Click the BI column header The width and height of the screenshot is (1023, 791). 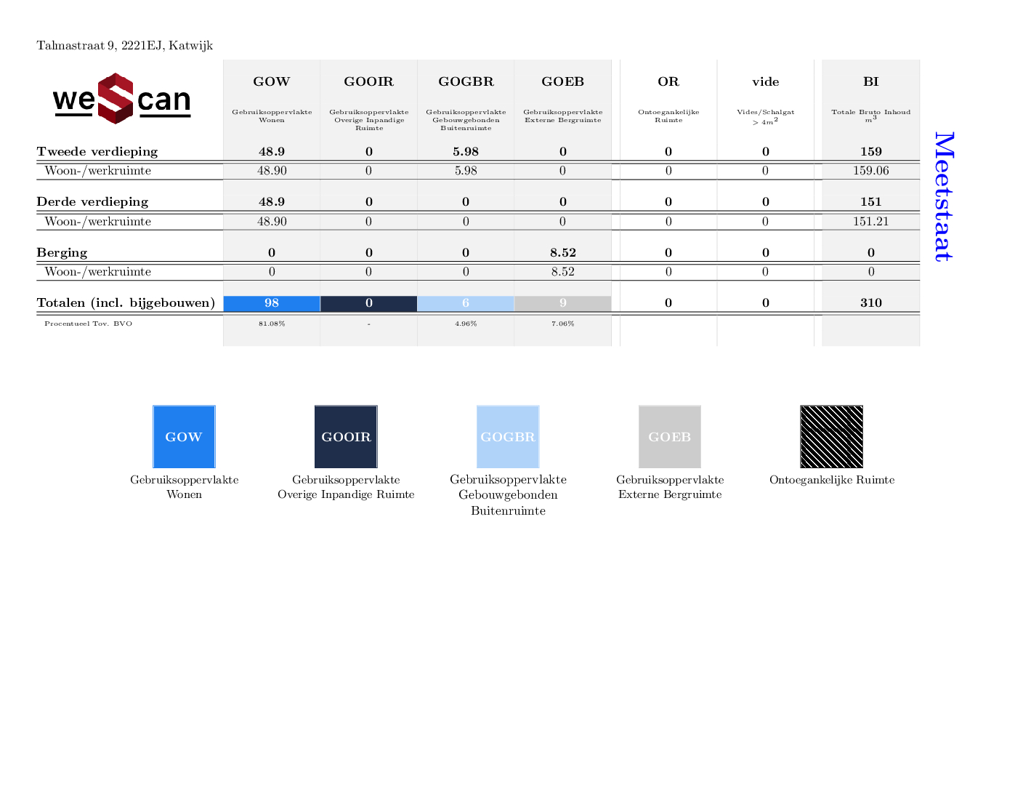click(x=870, y=81)
